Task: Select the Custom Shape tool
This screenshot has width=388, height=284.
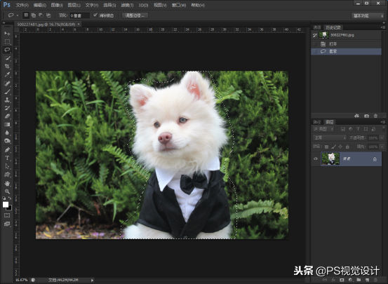Action: pos(7,175)
